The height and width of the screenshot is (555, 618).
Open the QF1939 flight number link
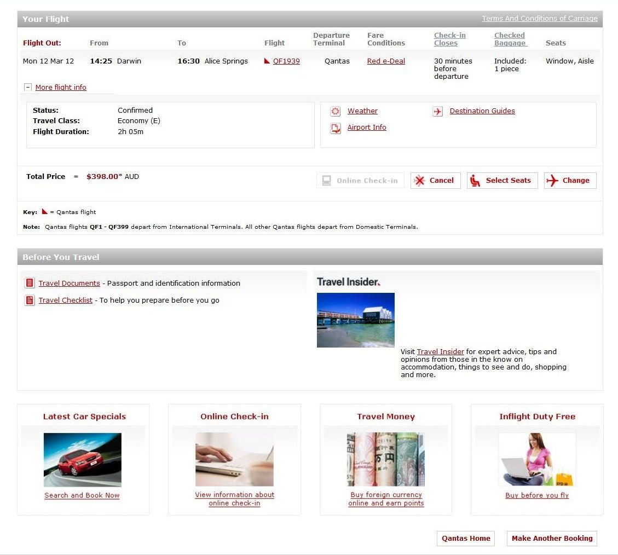(286, 61)
